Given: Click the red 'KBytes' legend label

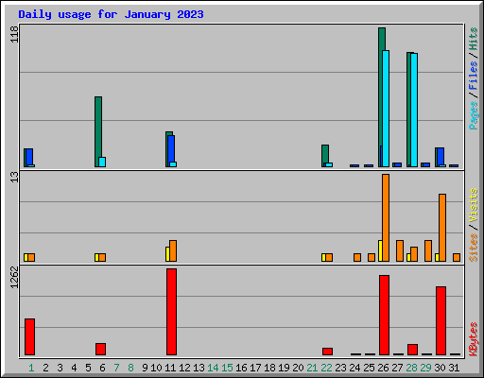Looking at the screenshot, I should click(x=473, y=339).
